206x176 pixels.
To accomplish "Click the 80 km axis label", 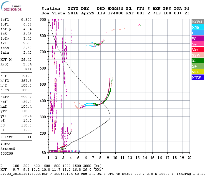I will coord(44,153).
